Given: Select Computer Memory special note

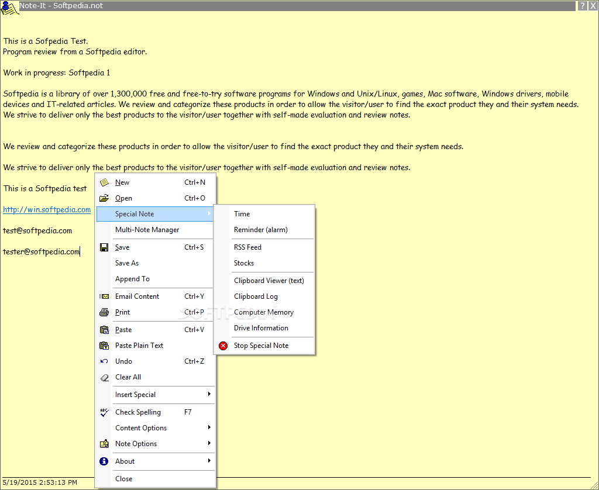Looking at the screenshot, I should (264, 312).
